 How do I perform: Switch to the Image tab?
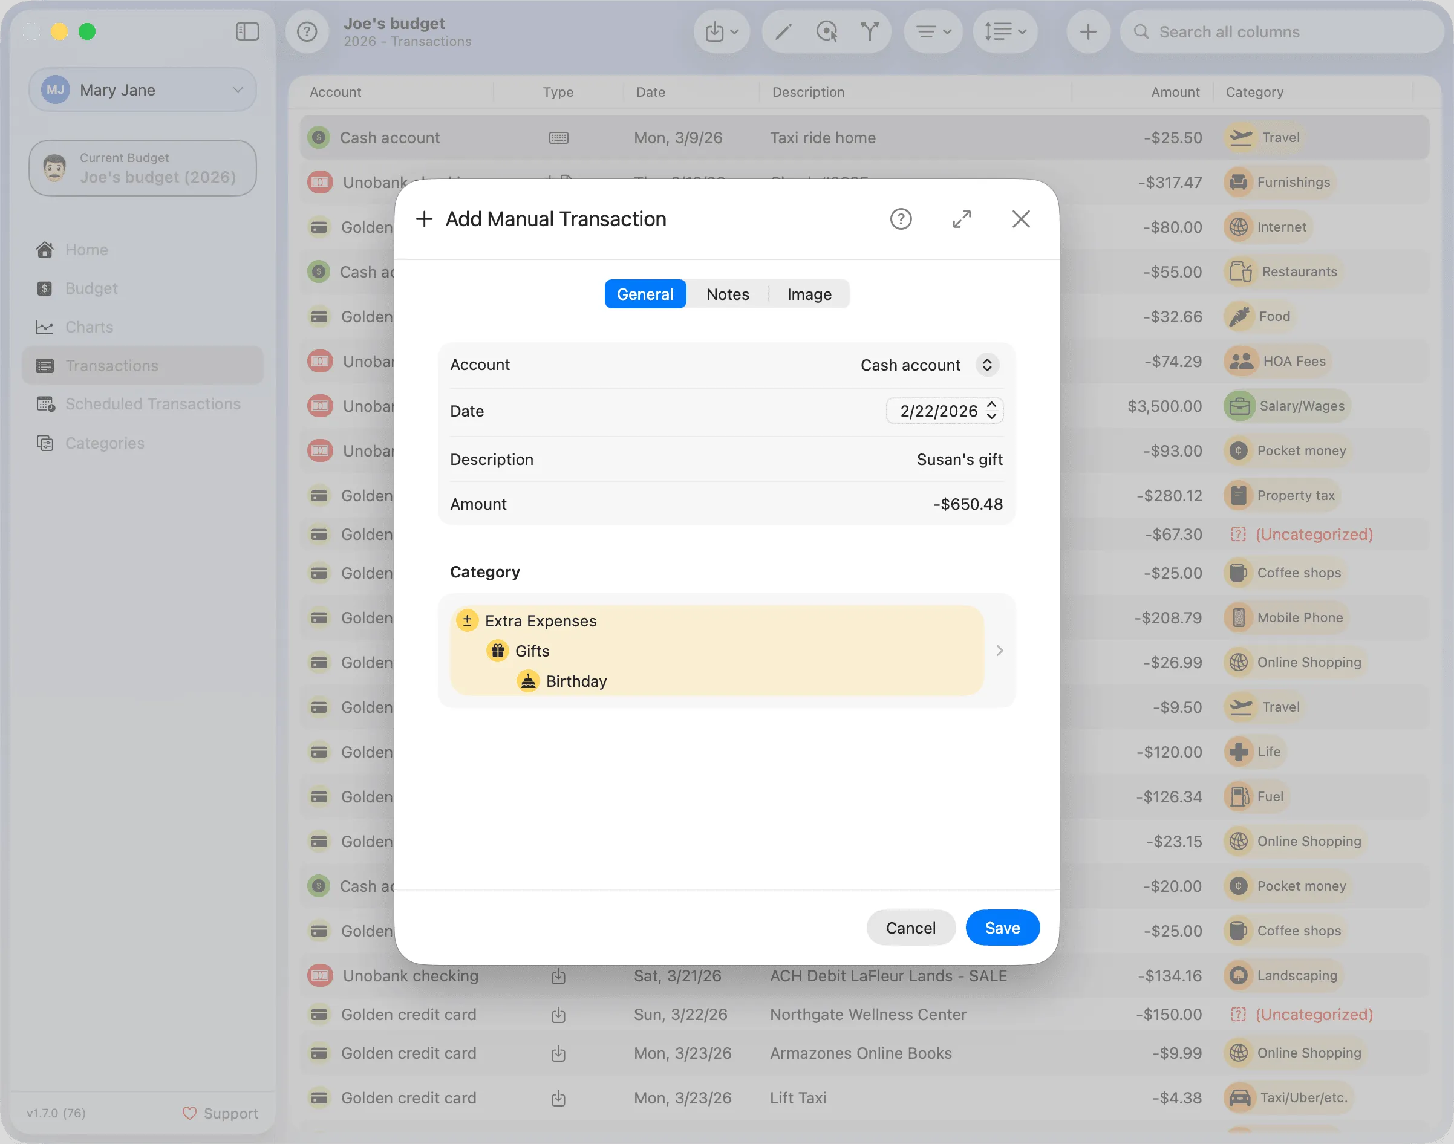coord(809,294)
